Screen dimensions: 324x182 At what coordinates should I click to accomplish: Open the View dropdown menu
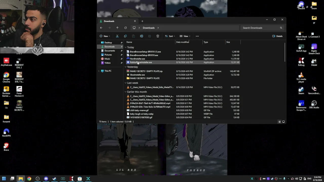[x=185, y=36]
